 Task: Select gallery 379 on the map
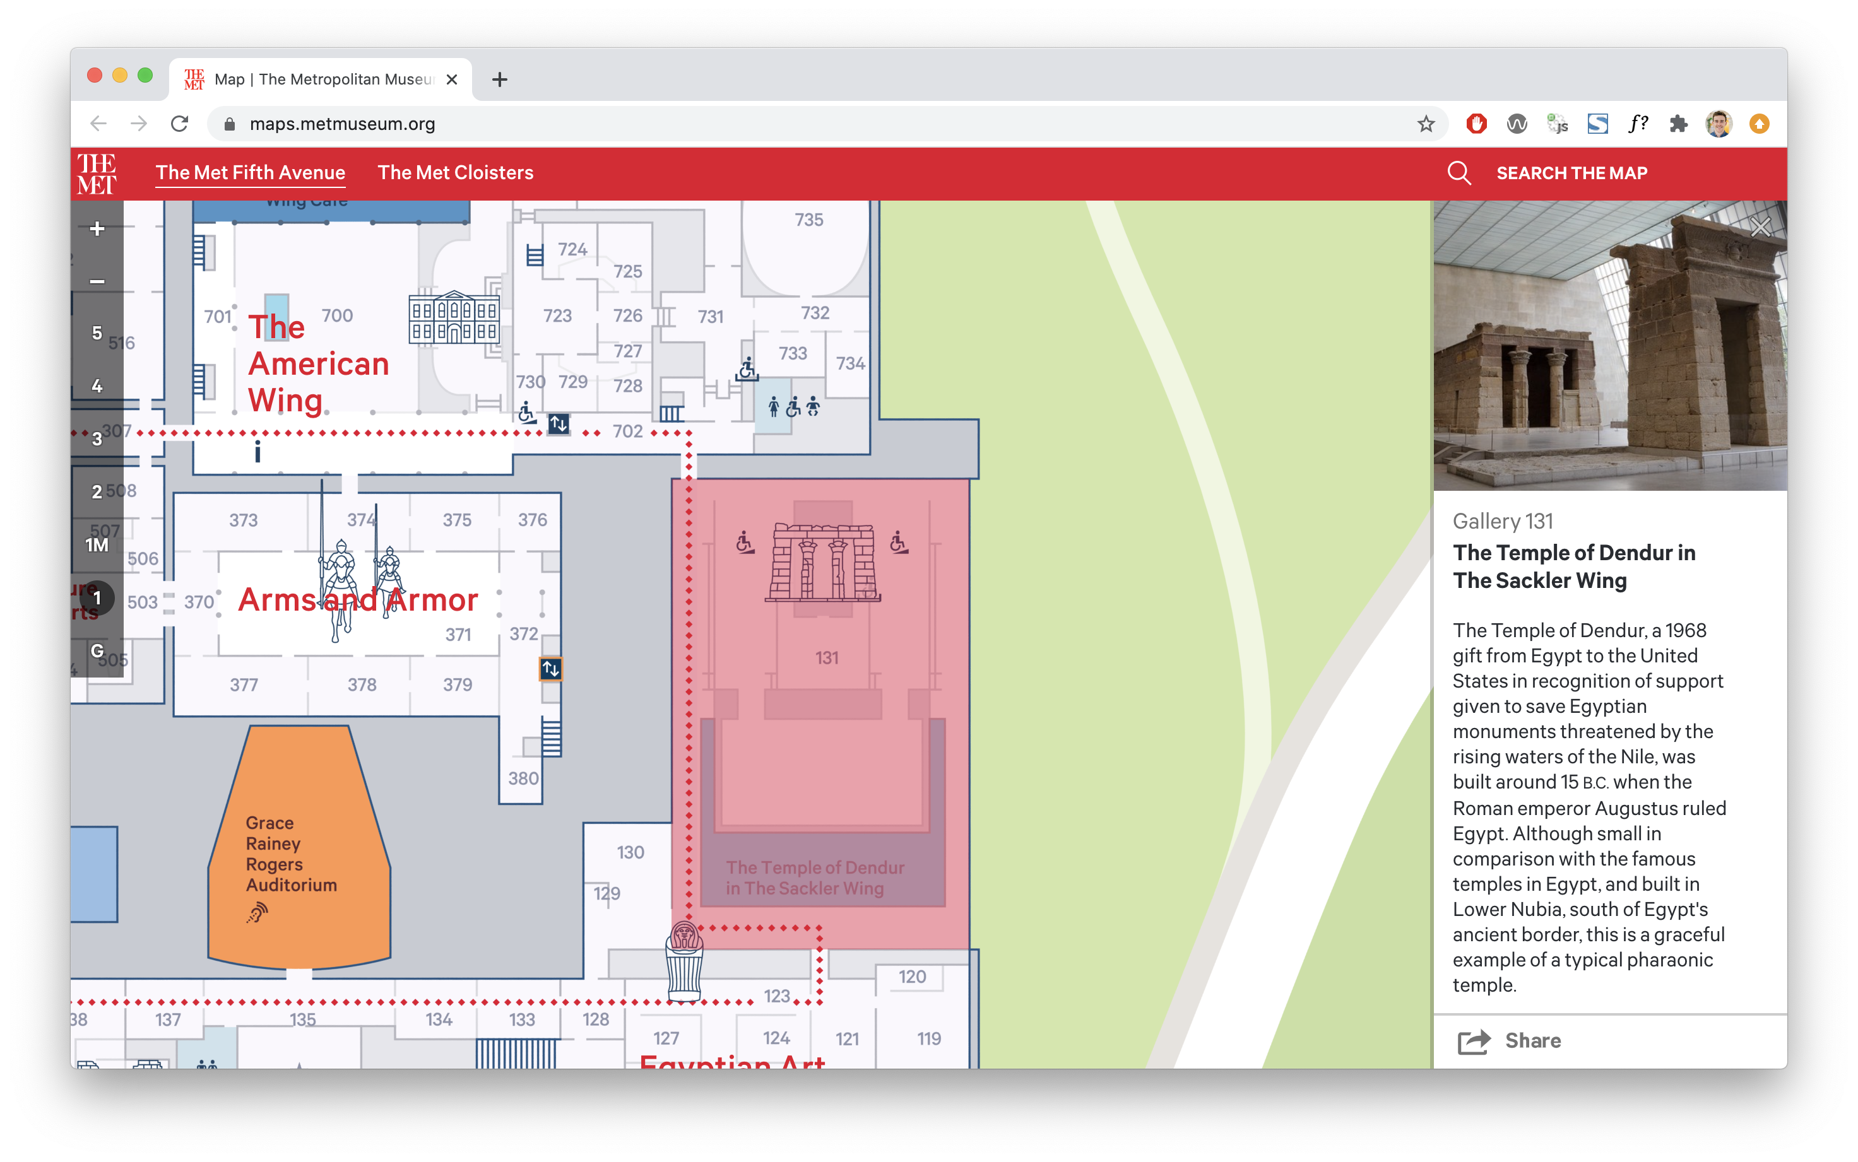(x=458, y=684)
